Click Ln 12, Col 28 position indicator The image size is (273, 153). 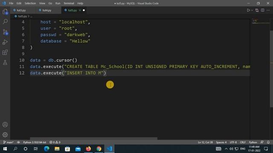205,142
